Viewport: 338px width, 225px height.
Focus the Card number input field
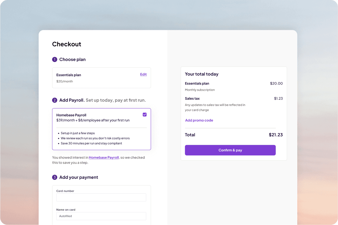click(101, 197)
